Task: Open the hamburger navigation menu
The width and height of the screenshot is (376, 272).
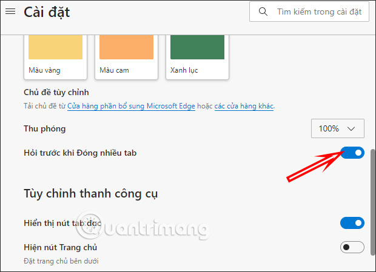Action: coord(10,12)
